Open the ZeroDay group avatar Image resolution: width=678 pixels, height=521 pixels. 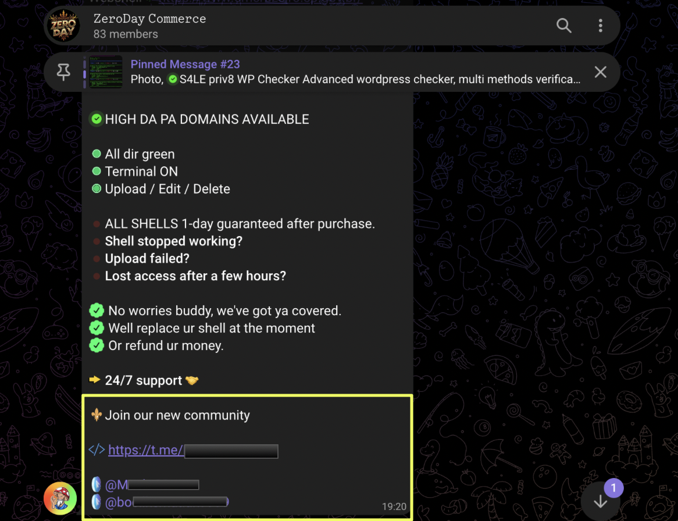63,26
